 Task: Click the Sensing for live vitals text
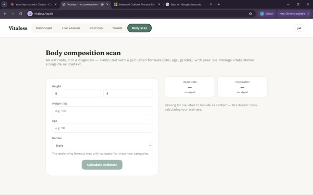211,107
